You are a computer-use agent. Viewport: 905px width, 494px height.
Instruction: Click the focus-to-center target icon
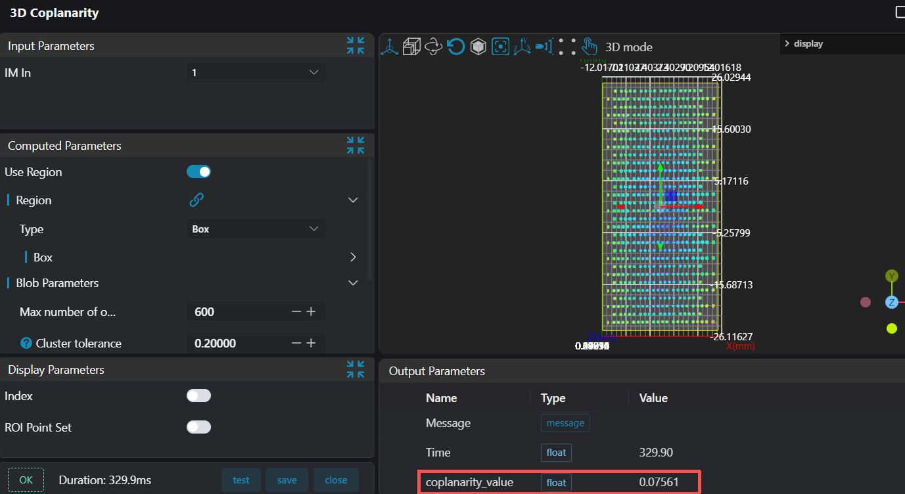[x=501, y=47]
